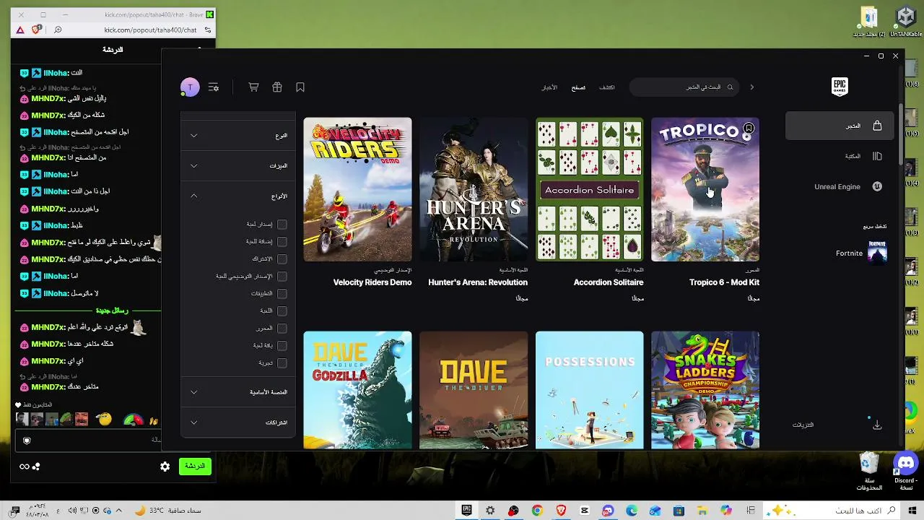Go to المكتبة in sidebar
924x520 pixels.
click(841, 156)
